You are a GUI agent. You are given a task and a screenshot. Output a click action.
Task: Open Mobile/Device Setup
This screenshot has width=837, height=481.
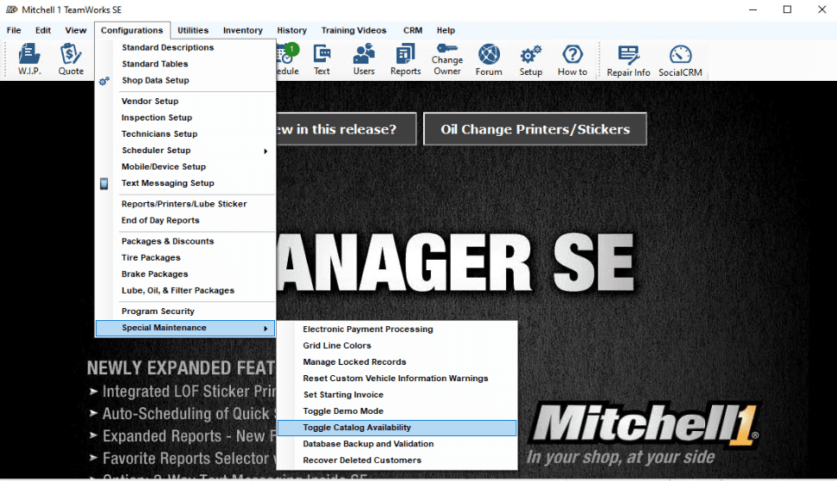(x=163, y=167)
